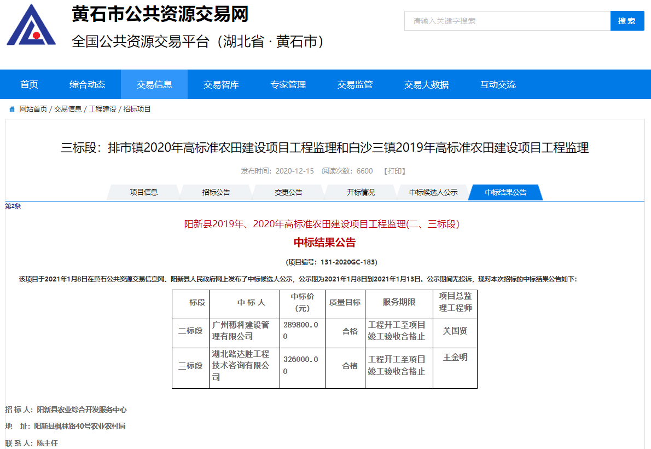Switch to the 项目信息 tab
Image resolution: width=651 pixels, height=449 pixels.
coord(144,192)
